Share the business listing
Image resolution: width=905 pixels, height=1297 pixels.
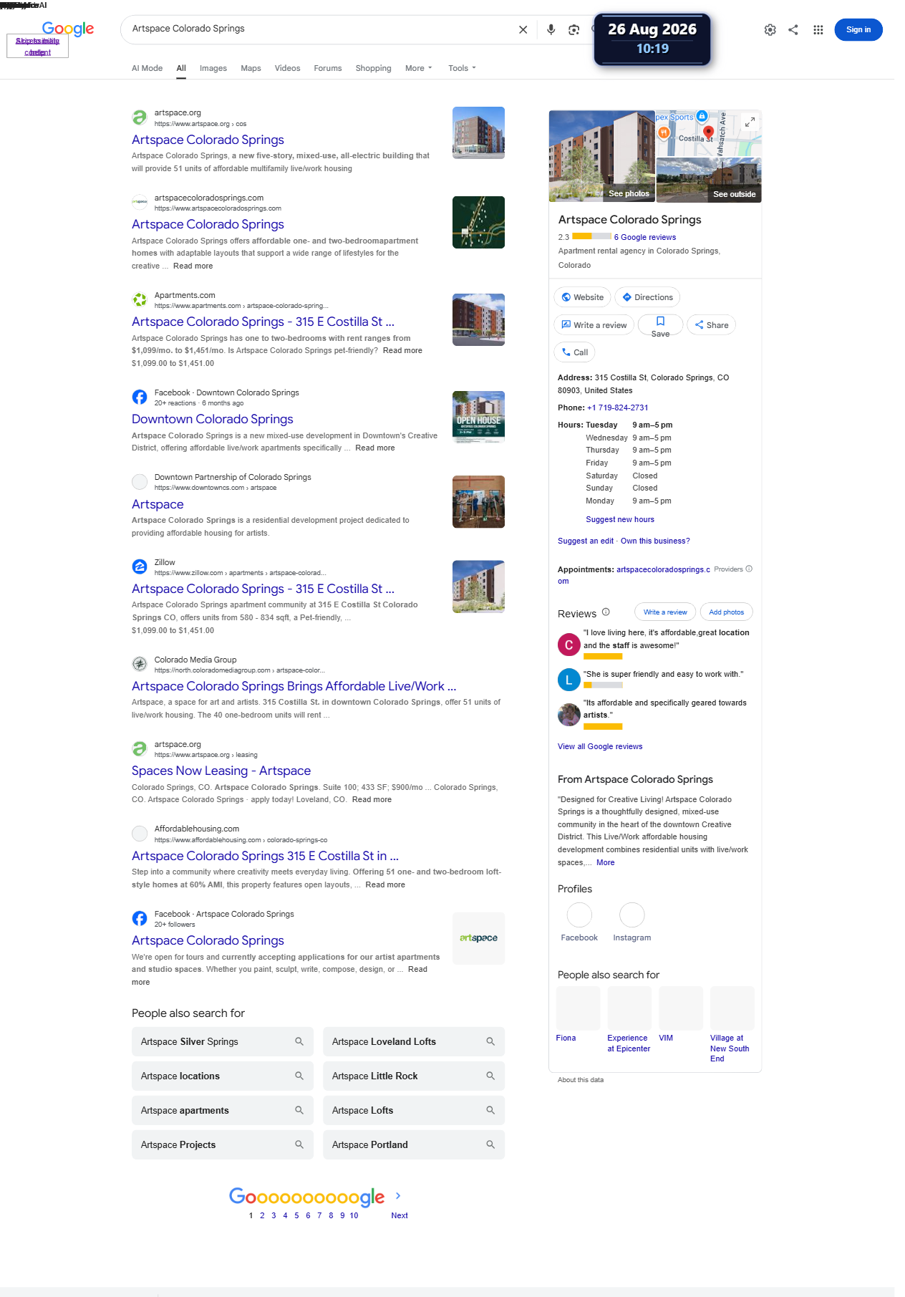click(x=711, y=325)
